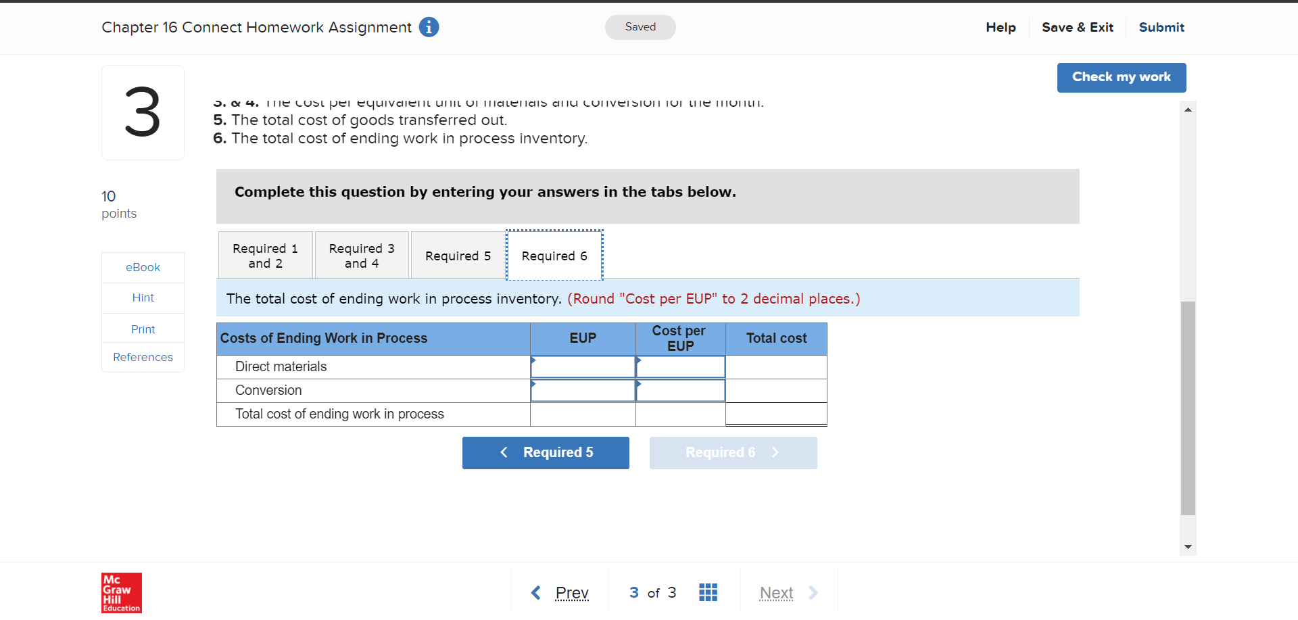The width and height of the screenshot is (1298, 620).
Task: Click the Check my work button
Action: (x=1121, y=77)
